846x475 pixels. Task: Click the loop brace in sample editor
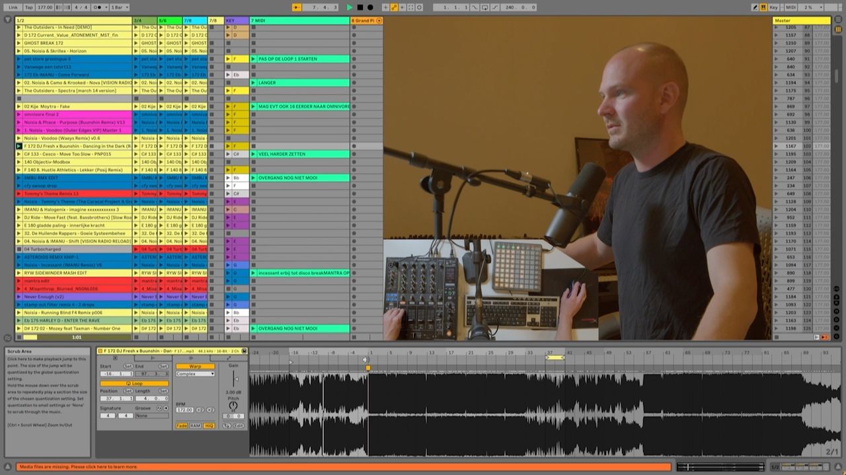pos(555,357)
